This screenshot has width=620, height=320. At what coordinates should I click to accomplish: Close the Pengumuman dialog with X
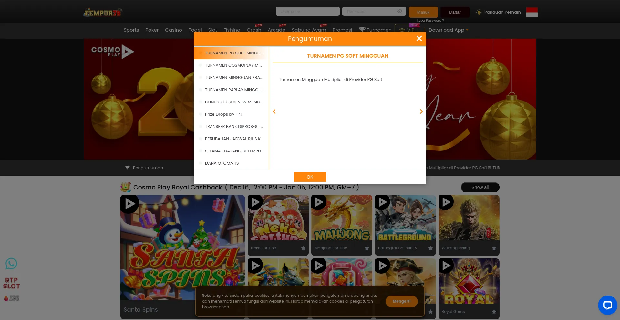tap(419, 39)
